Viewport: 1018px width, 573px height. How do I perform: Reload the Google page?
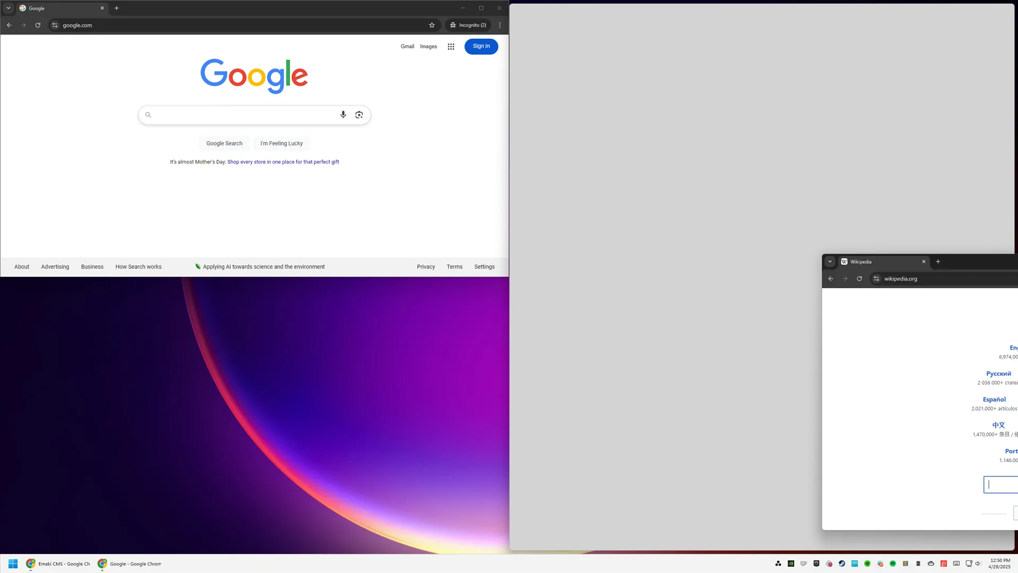pyautogui.click(x=37, y=25)
